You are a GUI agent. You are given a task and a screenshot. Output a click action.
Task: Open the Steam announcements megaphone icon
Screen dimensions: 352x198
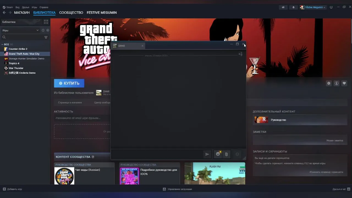point(283,7)
